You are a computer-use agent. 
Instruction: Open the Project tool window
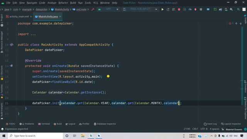tap(2, 20)
